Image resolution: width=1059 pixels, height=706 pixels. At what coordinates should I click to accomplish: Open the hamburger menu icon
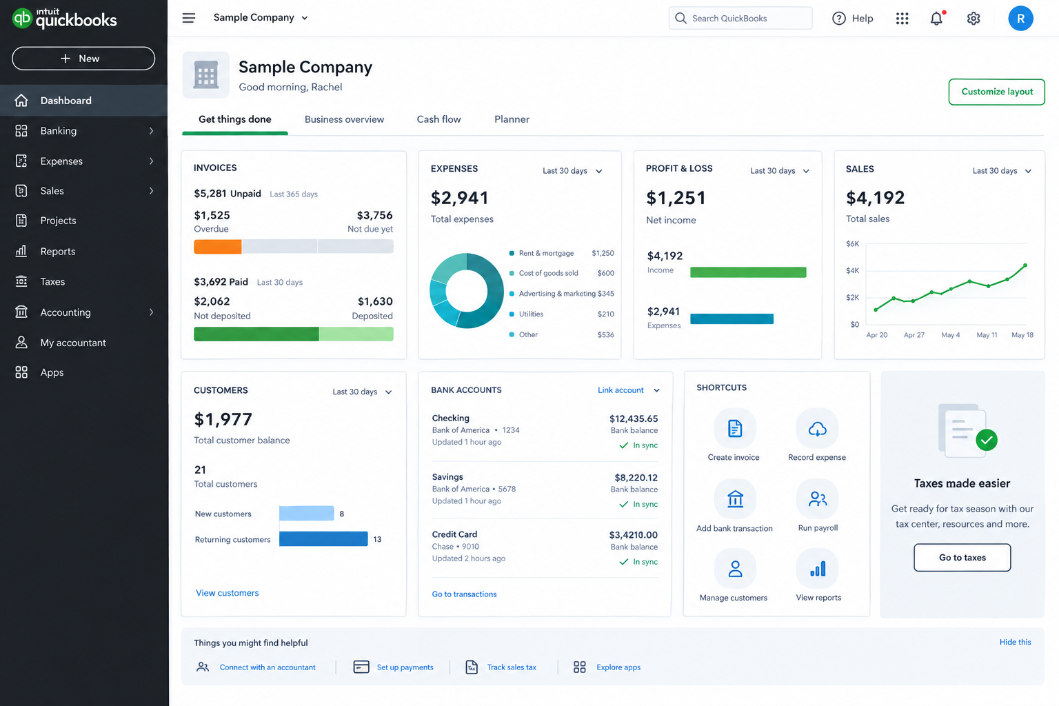pyautogui.click(x=188, y=18)
